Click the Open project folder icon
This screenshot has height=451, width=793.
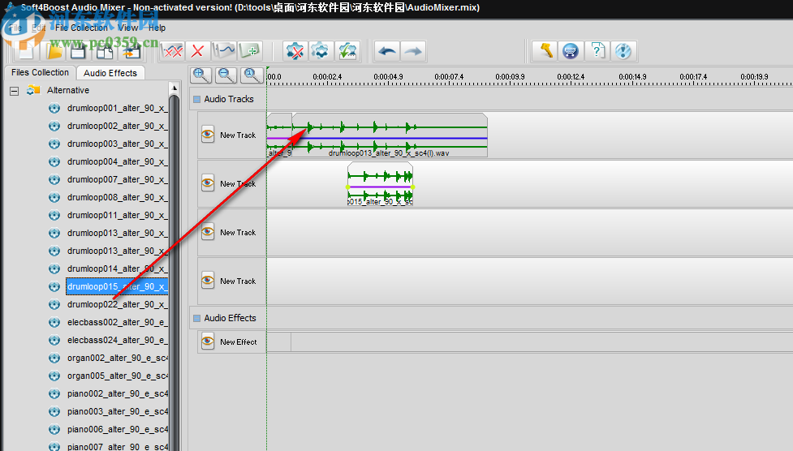pyautogui.click(x=53, y=51)
